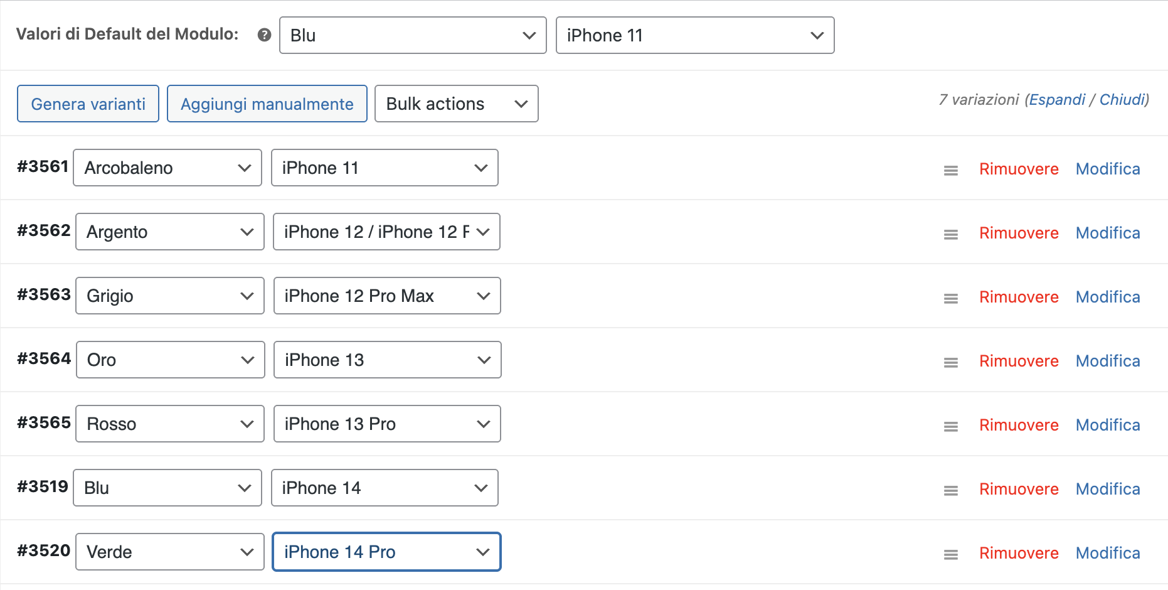
Task: Remove variation #3564 with Rimuovere
Action: [1019, 361]
